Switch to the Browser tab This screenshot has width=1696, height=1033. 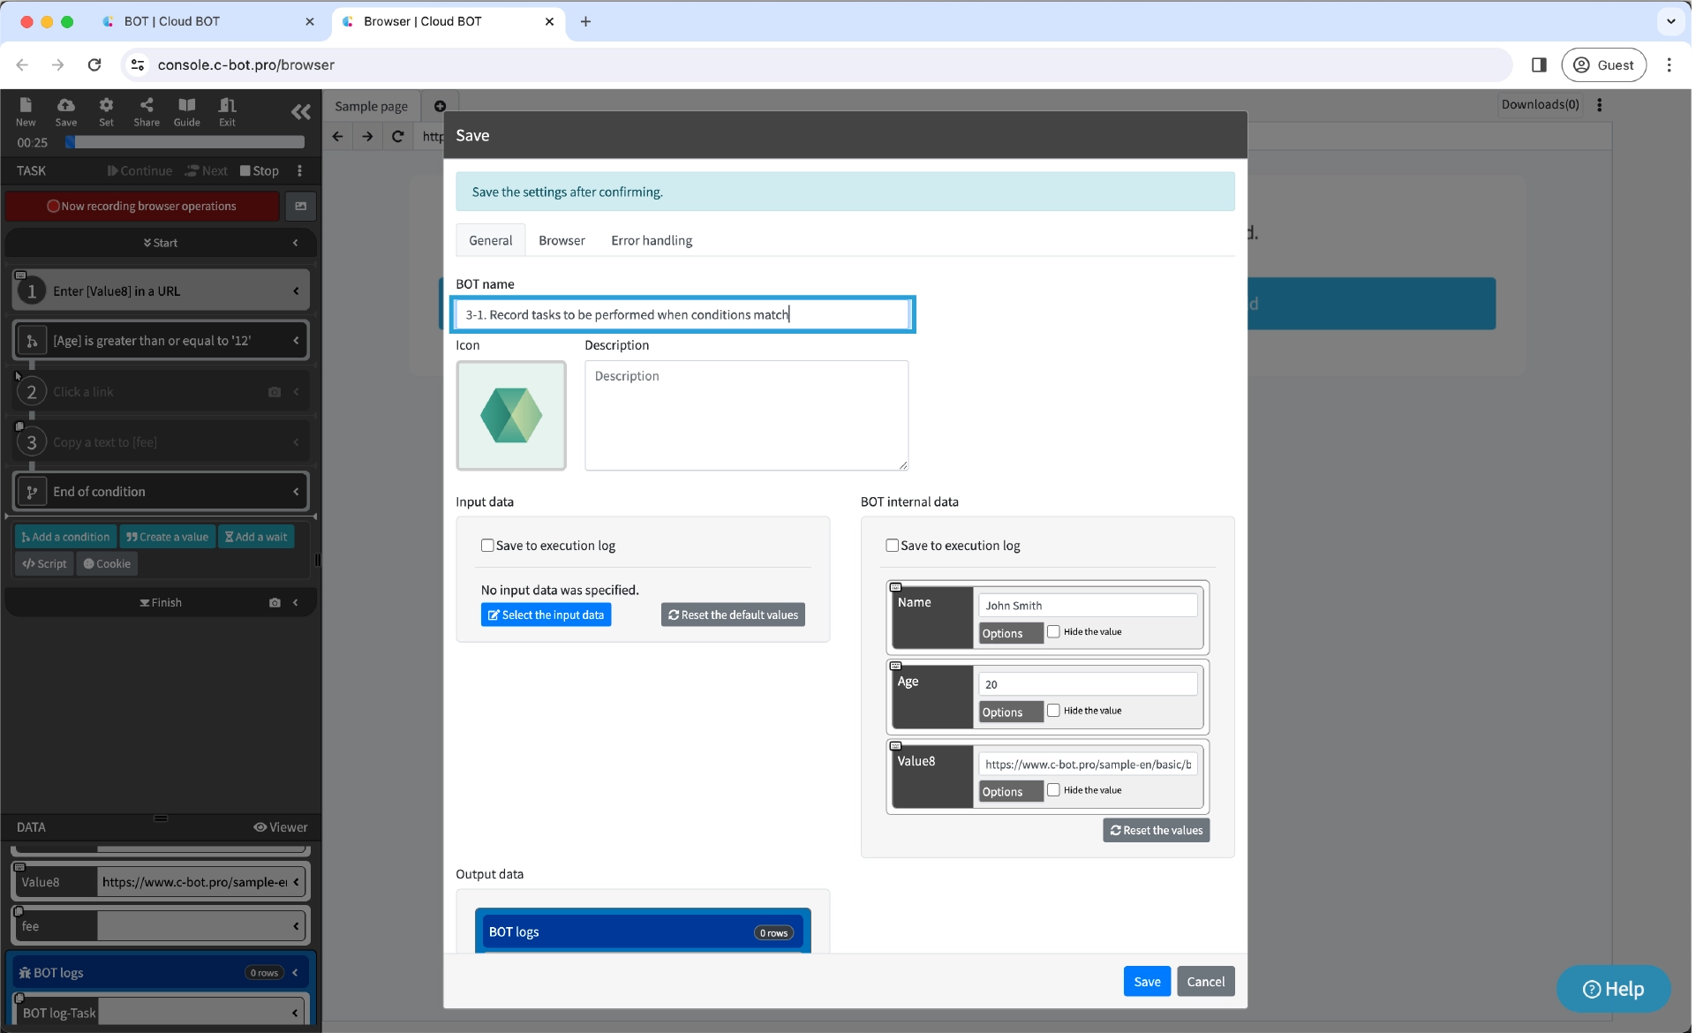point(562,240)
